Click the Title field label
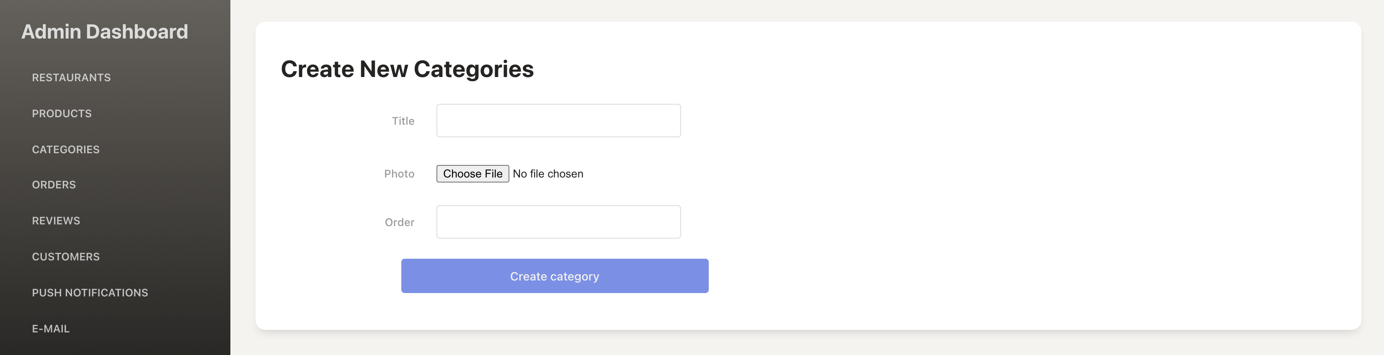The image size is (1384, 355). [403, 121]
